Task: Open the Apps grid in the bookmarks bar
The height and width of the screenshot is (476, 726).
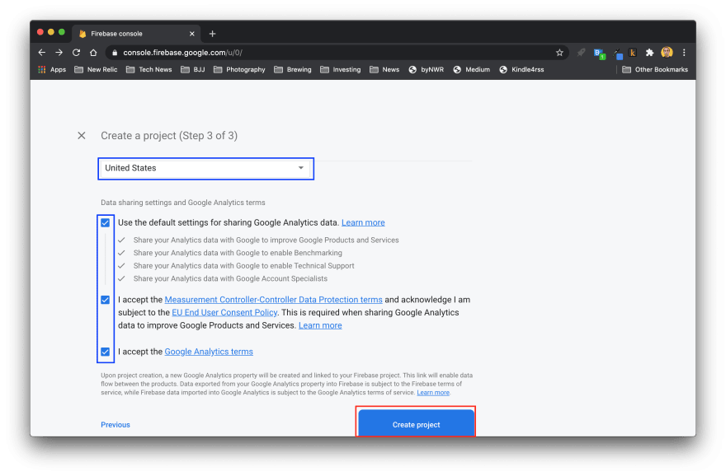Action: click(x=52, y=69)
